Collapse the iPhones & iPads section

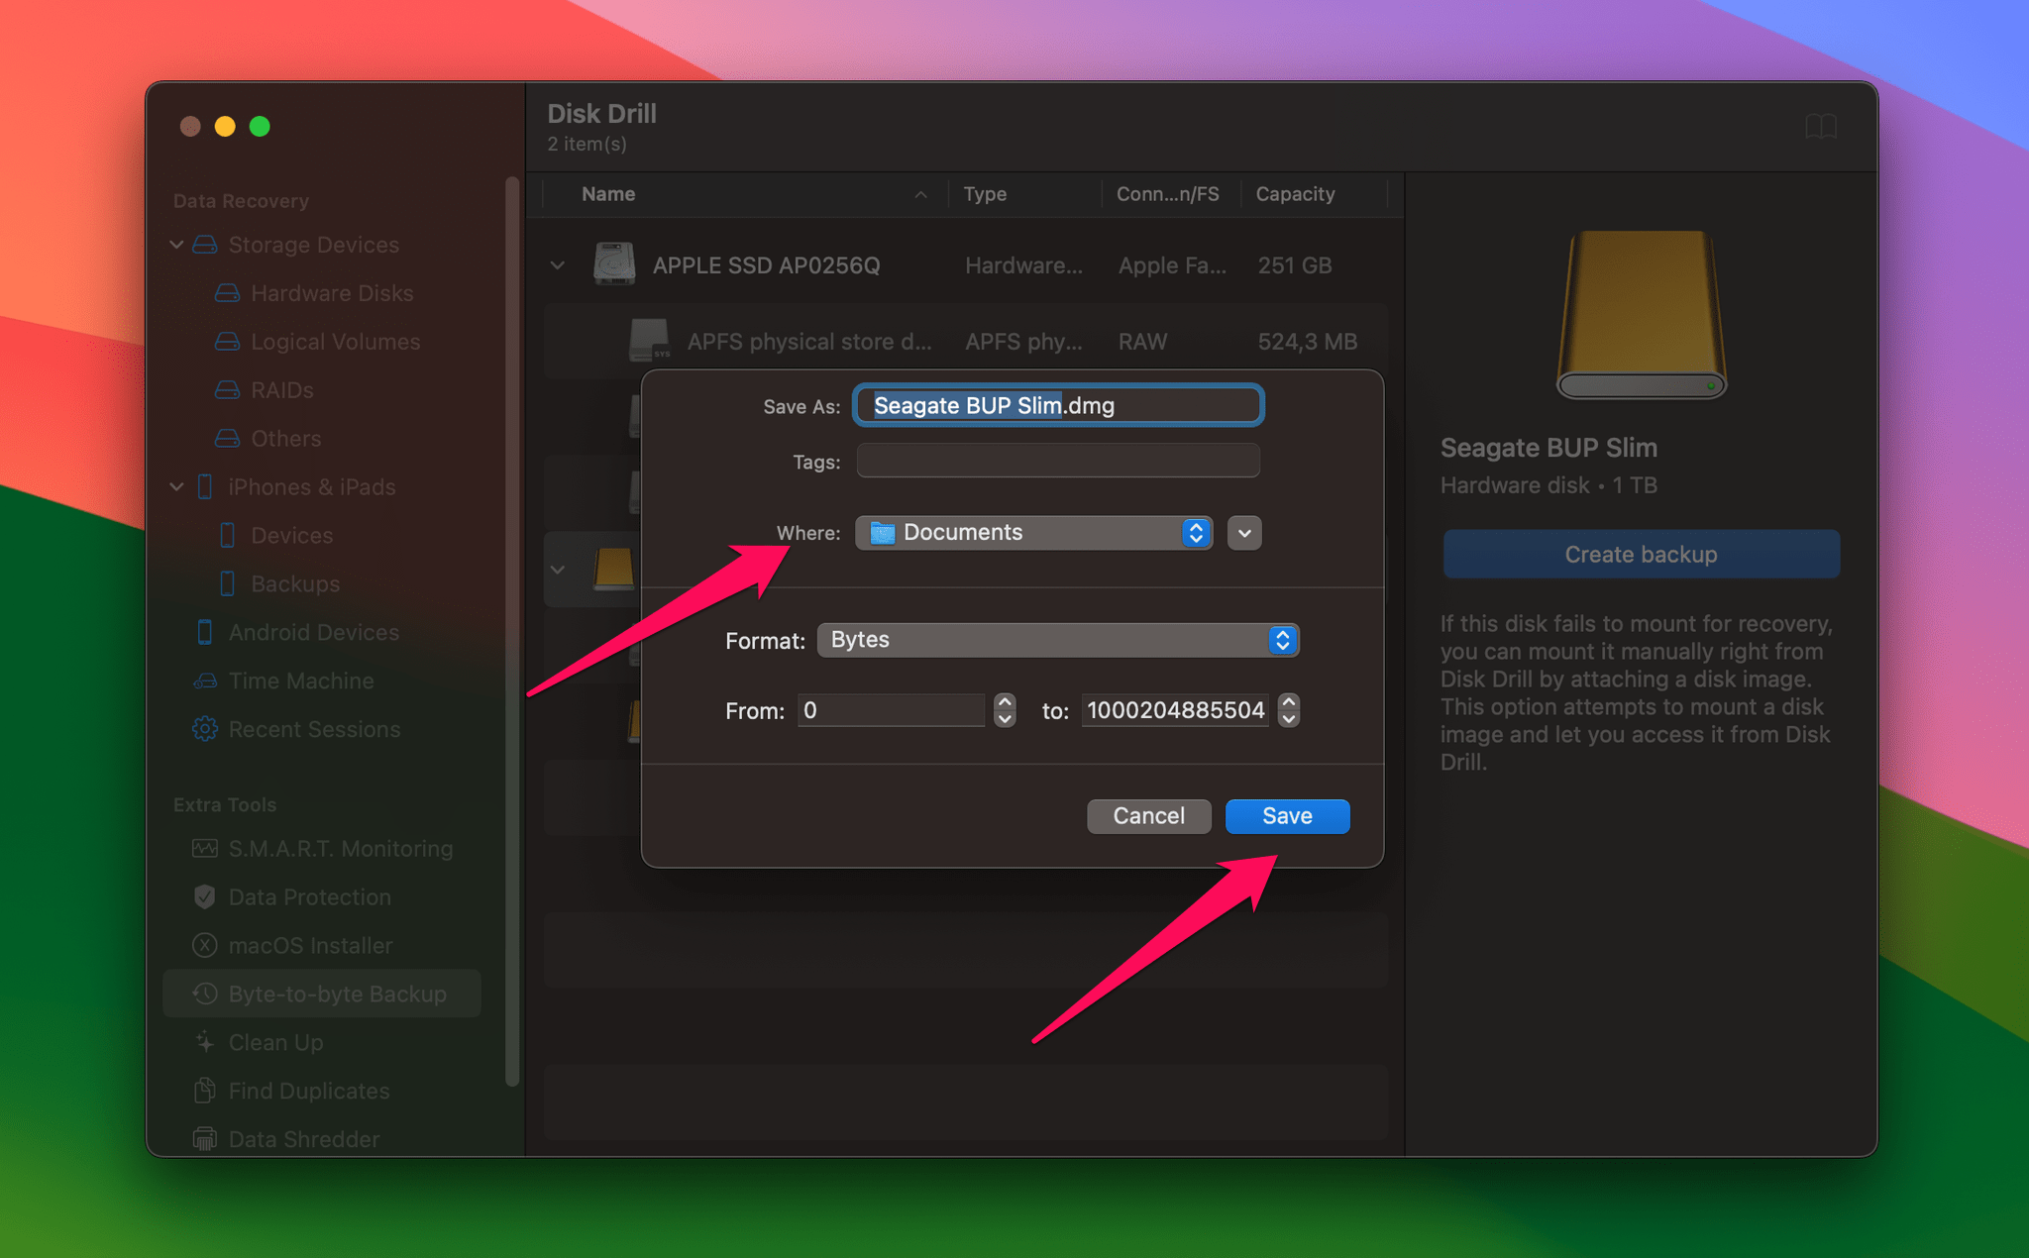176,486
